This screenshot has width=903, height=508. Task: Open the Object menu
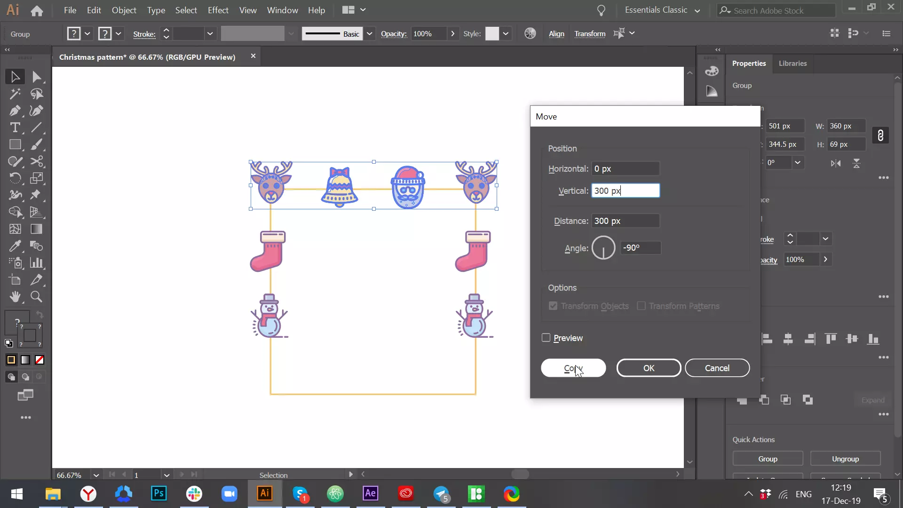124,10
